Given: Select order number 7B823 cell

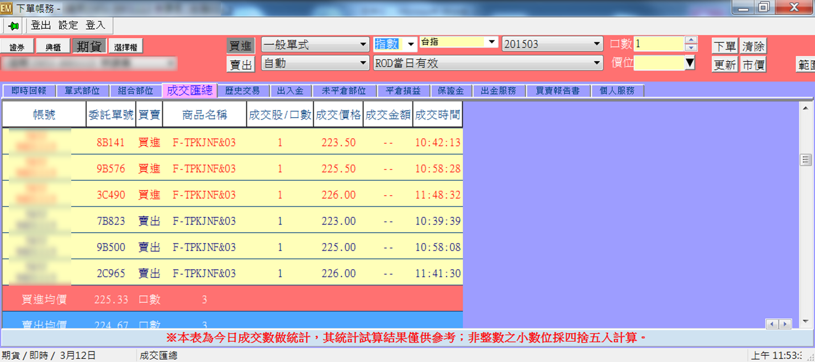Looking at the screenshot, I should tap(111, 221).
